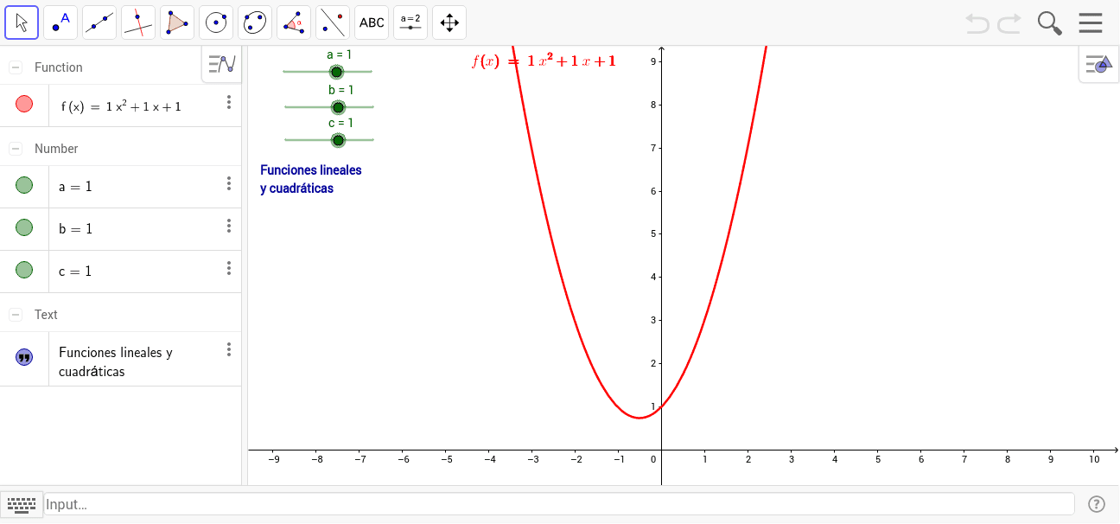Select the Ellipse conic tool
The height and width of the screenshot is (524, 1120).
pos(255,22)
